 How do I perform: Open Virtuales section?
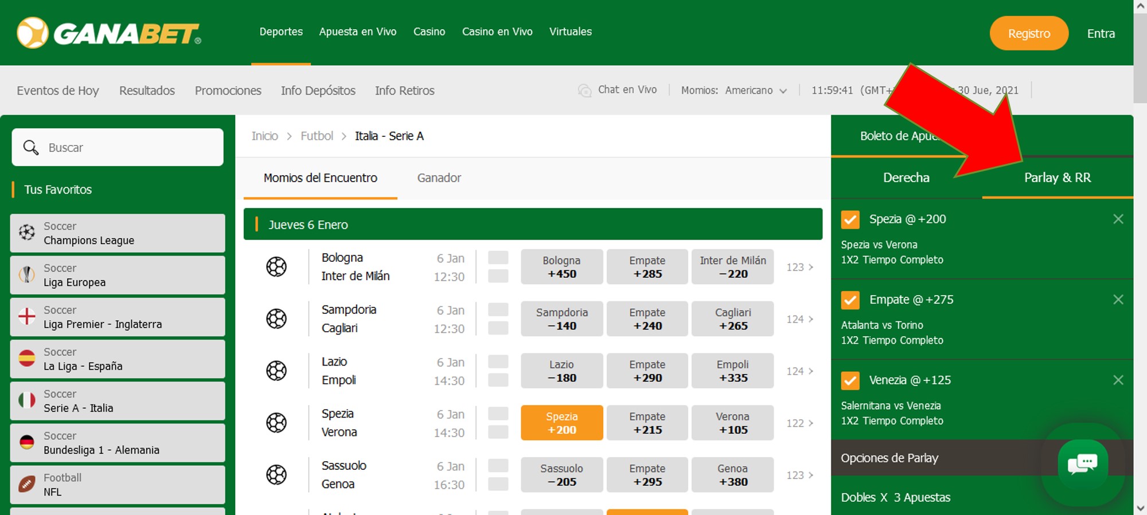coord(571,32)
